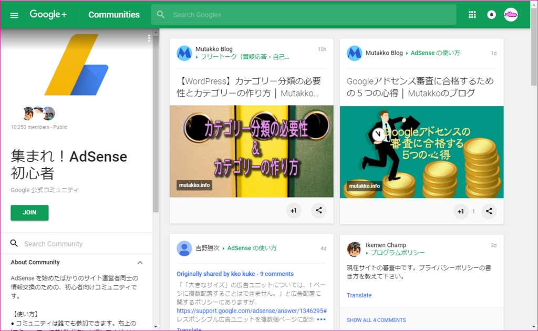Click 吉野勝次 author name
The width and height of the screenshot is (538, 331).
click(207, 248)
